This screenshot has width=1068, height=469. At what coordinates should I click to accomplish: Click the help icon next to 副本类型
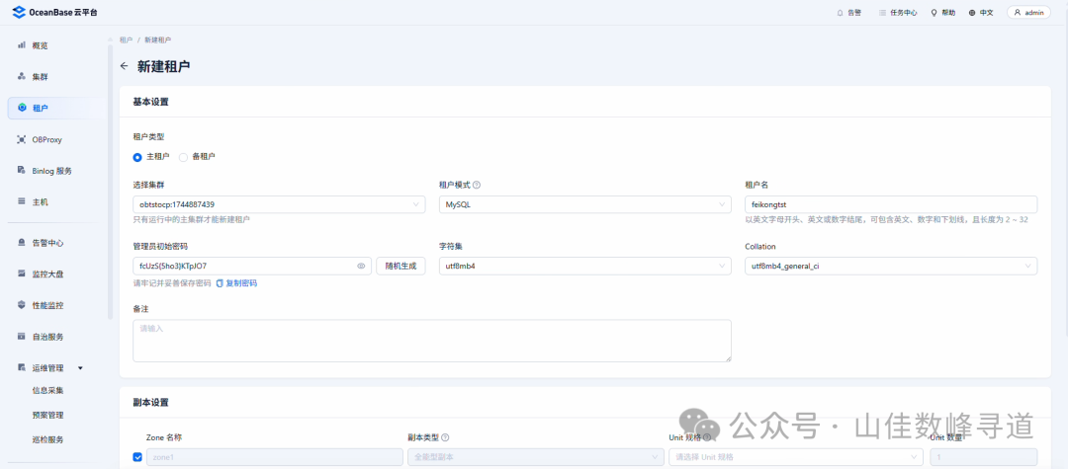point(445,437)
